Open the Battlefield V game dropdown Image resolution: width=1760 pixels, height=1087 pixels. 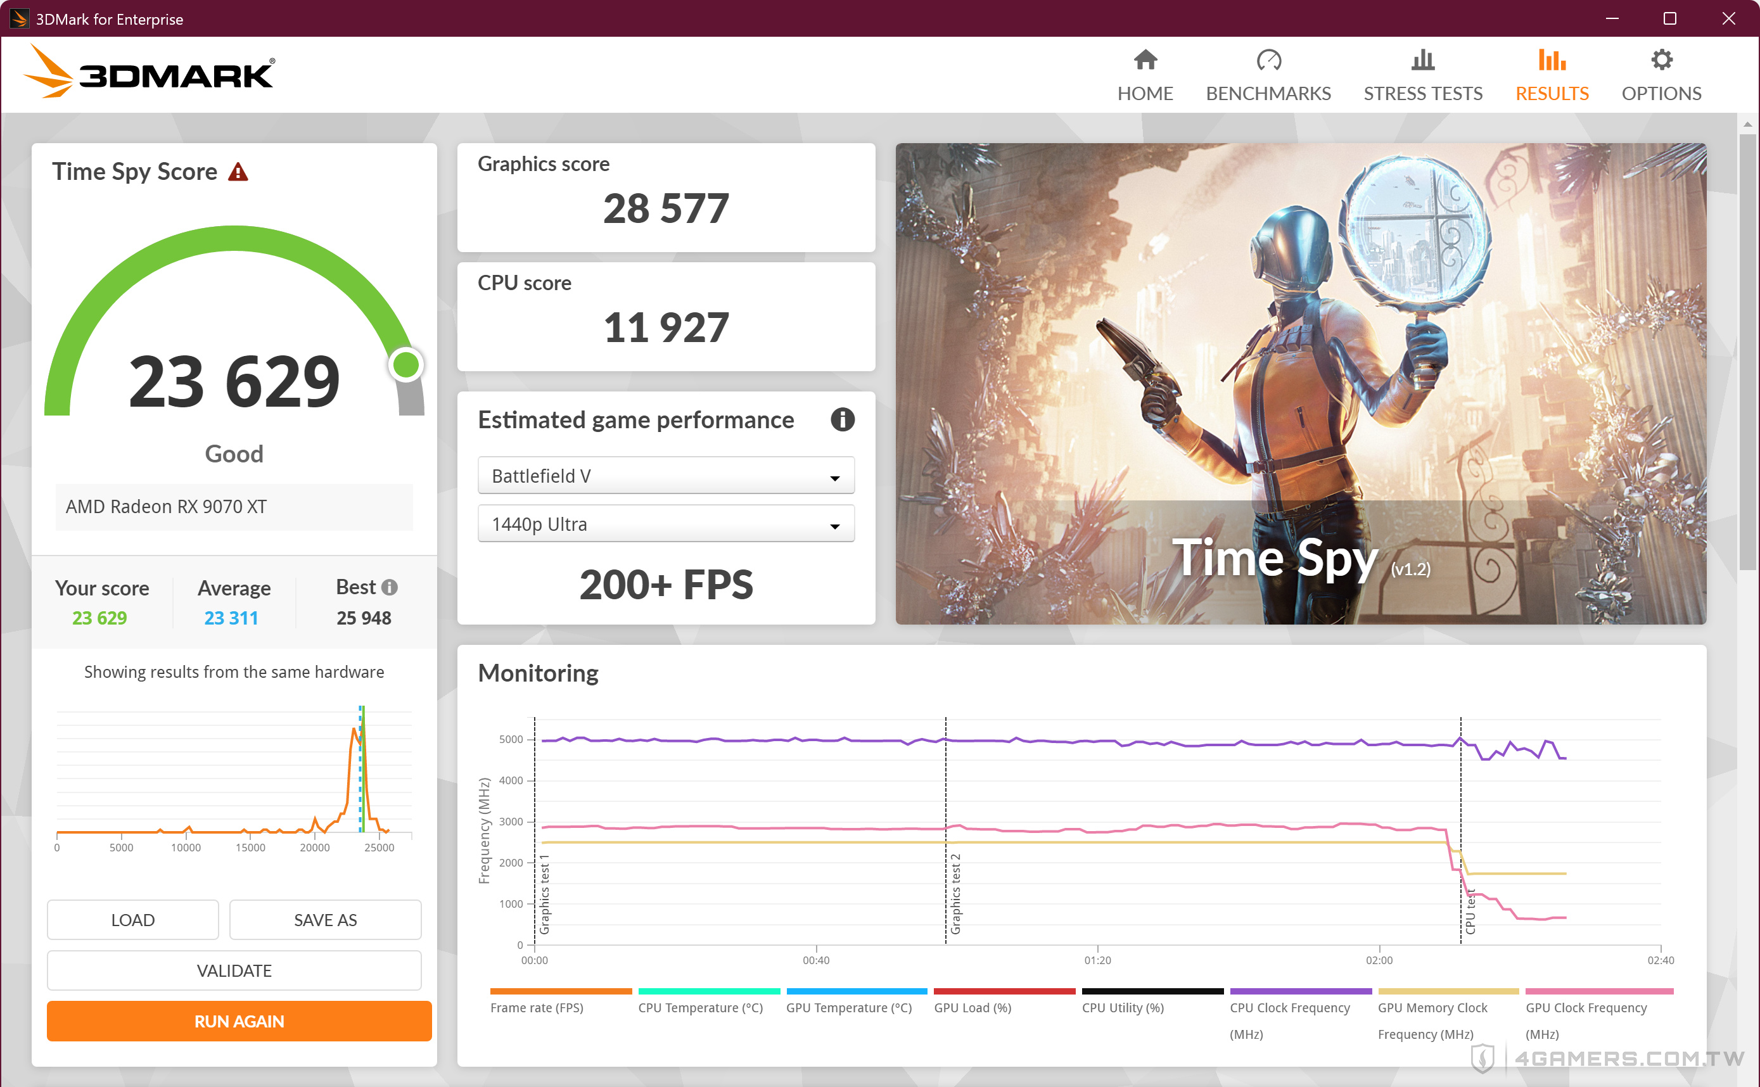665,476
